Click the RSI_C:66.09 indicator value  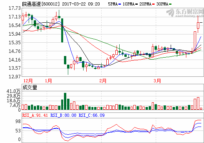[x=92, y=115]
